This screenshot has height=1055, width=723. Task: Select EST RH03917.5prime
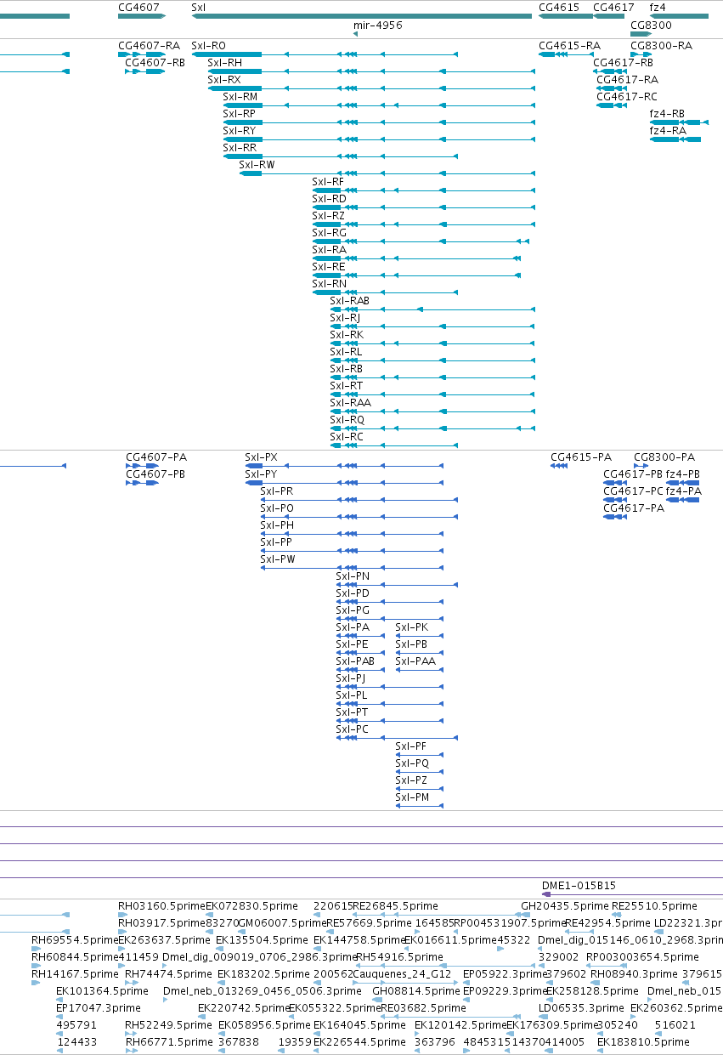(161, 922)
